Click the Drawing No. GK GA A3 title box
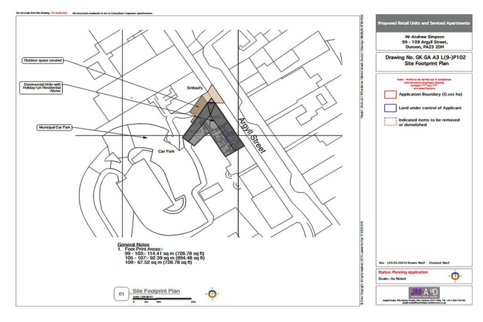483x322 pixels. pos(424,59)
